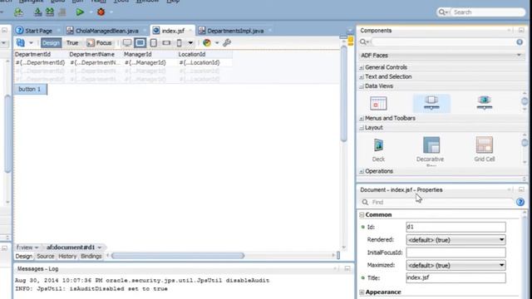Click the ManagerId column header
The width and height of the screenshot is (532, 299).
(x=137, y=54)
